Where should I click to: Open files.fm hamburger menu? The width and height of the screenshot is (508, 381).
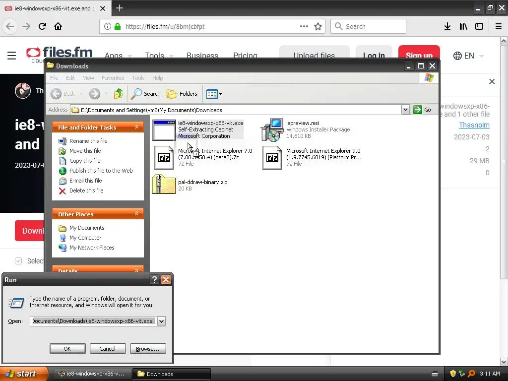coord(12,56)
